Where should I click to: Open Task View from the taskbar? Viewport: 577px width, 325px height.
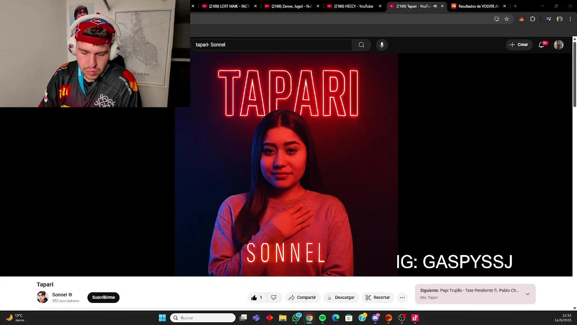pos(243,318)
